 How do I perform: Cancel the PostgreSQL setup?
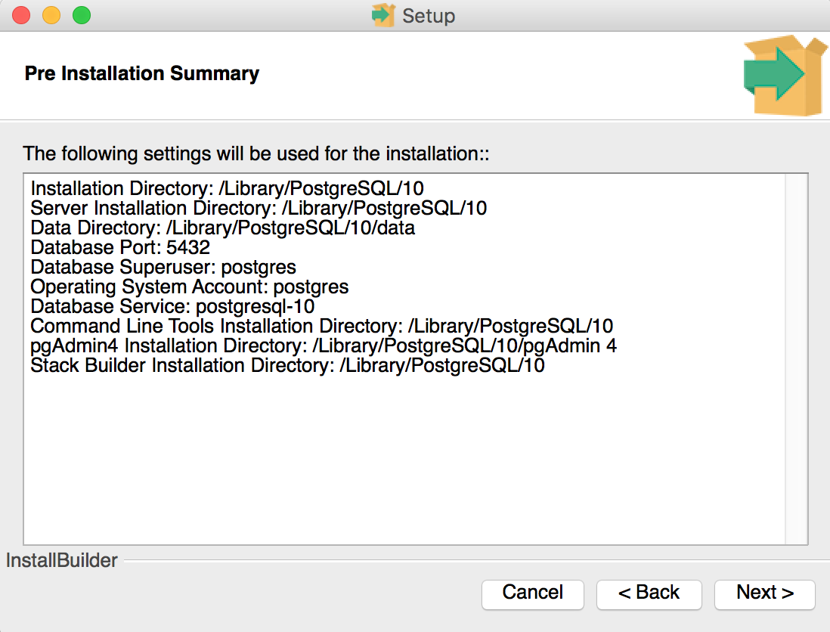click(x=532, y=593)
